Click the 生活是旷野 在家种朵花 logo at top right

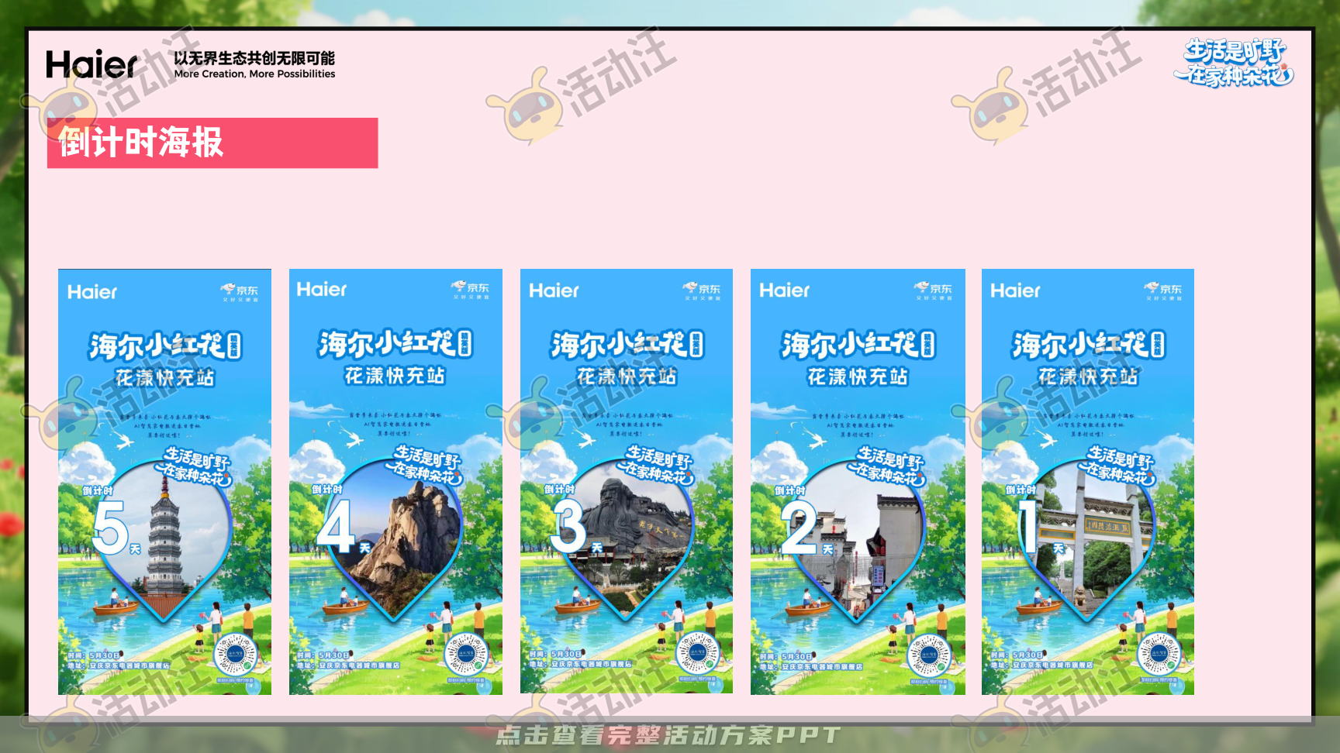(1234, 63)
